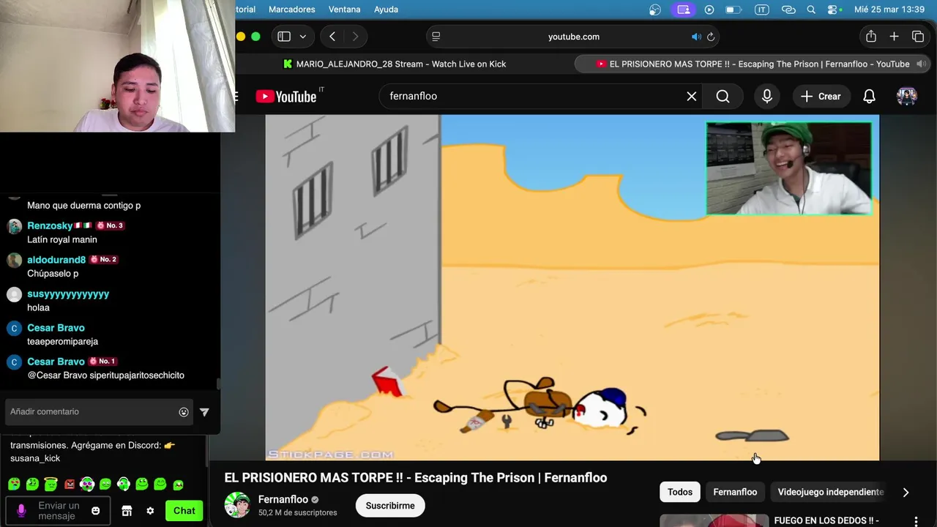Open chat settings gear icon
This screenshot has height=527, width=937.
click(150, 511)
